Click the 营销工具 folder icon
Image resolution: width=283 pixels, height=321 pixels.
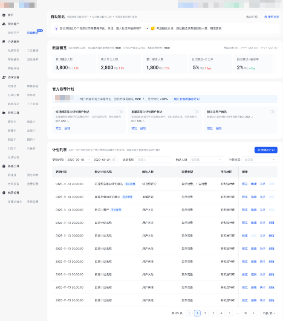[x=4, y=113]
